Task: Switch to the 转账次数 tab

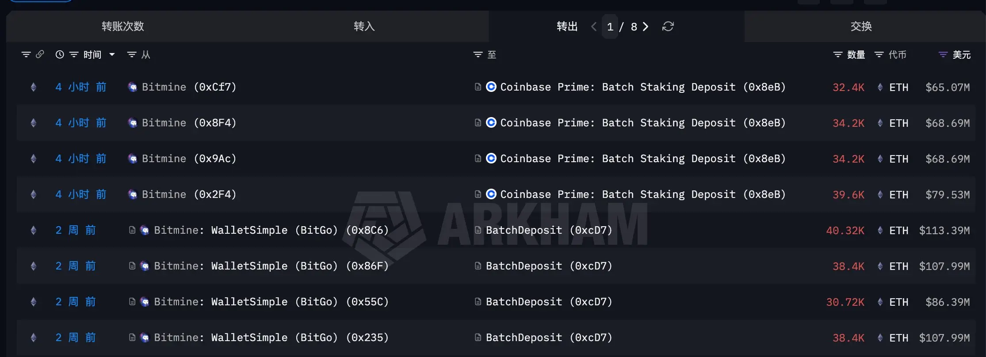Action: (x=123, y=27)
